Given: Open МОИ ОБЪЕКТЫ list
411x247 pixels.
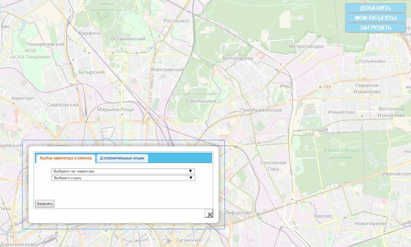Looking at the screenshot, I should point(376,18).
